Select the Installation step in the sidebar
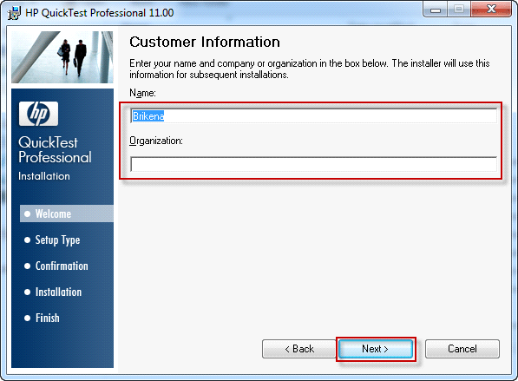Screen dimensions: 518x381 tap(58, 292)
